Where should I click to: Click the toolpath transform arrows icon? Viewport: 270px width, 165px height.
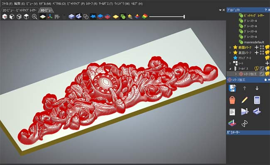click(245, 124)
